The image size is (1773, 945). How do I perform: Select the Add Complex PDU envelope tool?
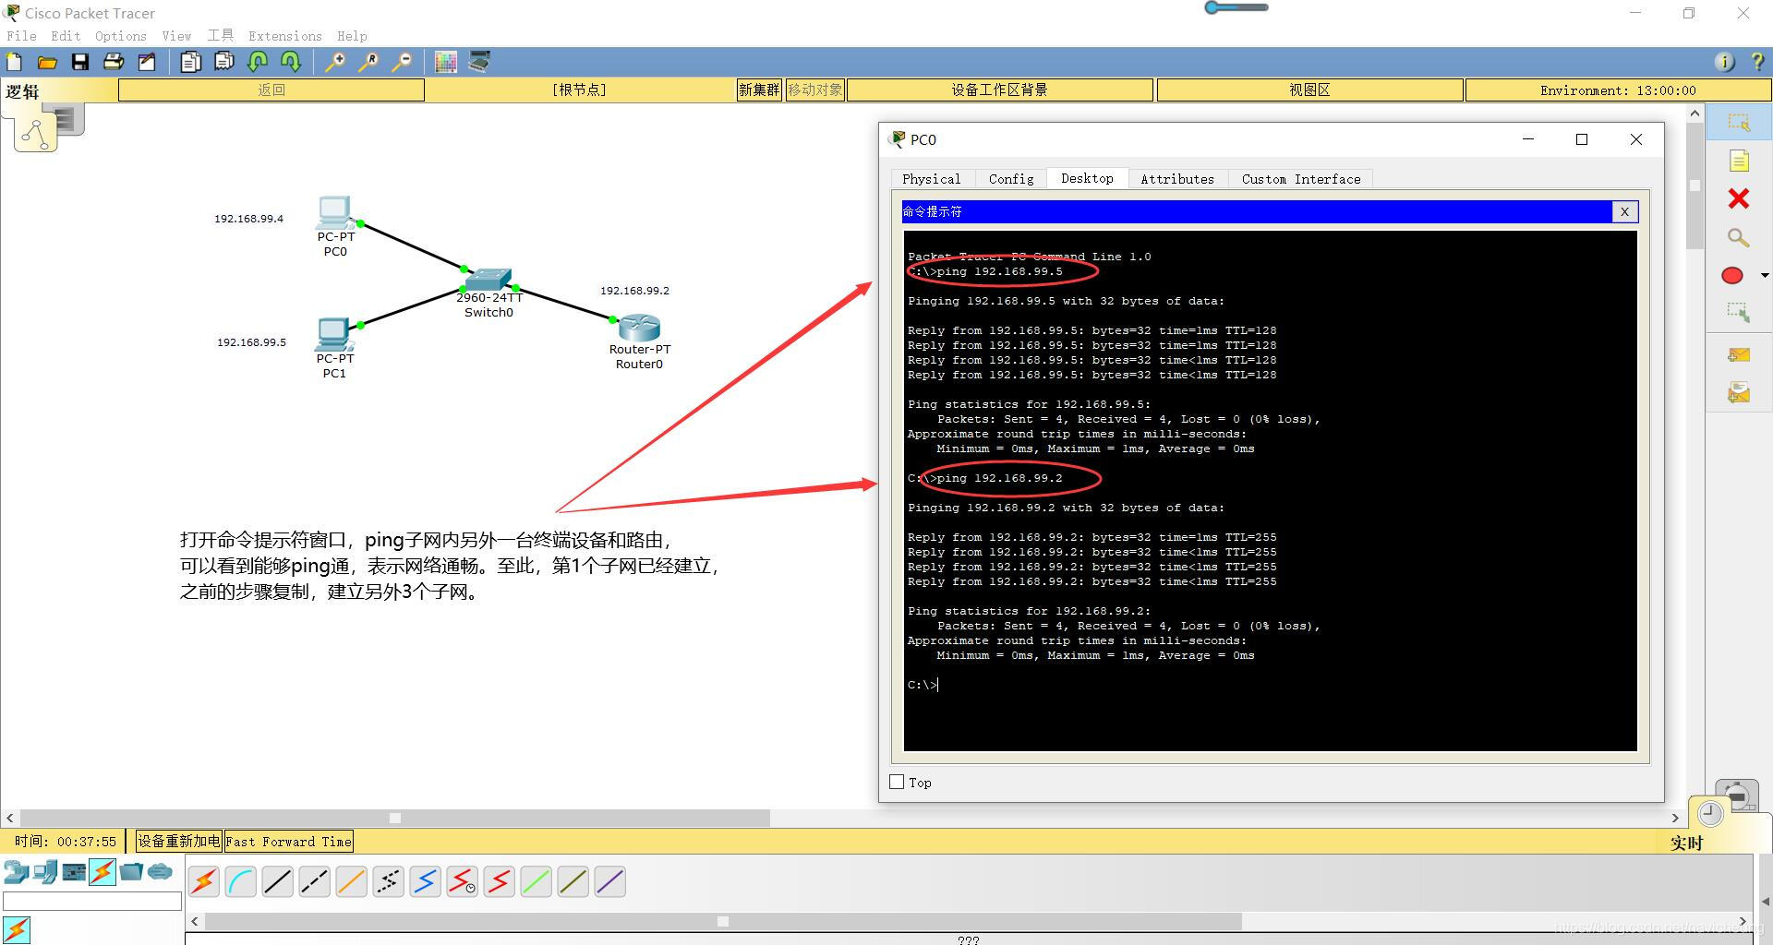(x=1739, y=393)
